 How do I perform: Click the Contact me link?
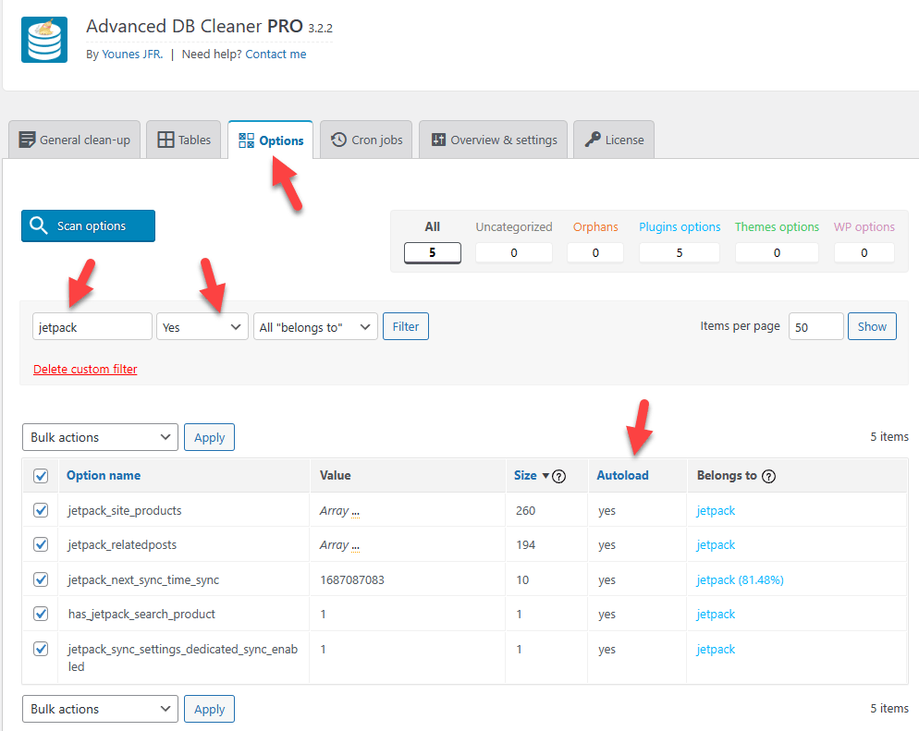(276, 55)
